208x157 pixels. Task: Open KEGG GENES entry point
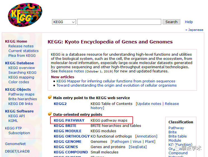pyautogui.click(x=66, y=147)
